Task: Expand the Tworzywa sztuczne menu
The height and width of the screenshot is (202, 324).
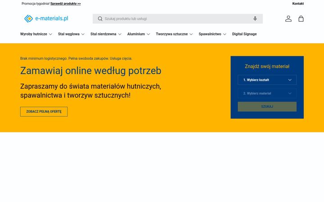Action: (x=174, y=34)
